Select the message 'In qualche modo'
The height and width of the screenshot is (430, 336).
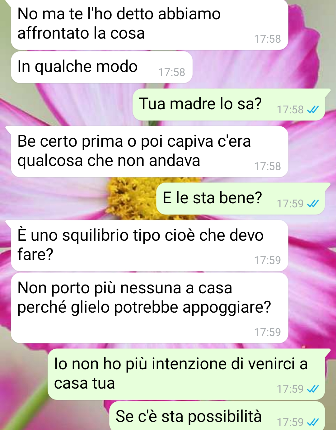click(102, 67)
